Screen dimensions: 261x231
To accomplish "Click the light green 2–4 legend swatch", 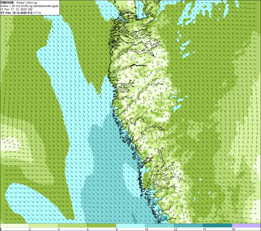I will click(x=43, y=226).
